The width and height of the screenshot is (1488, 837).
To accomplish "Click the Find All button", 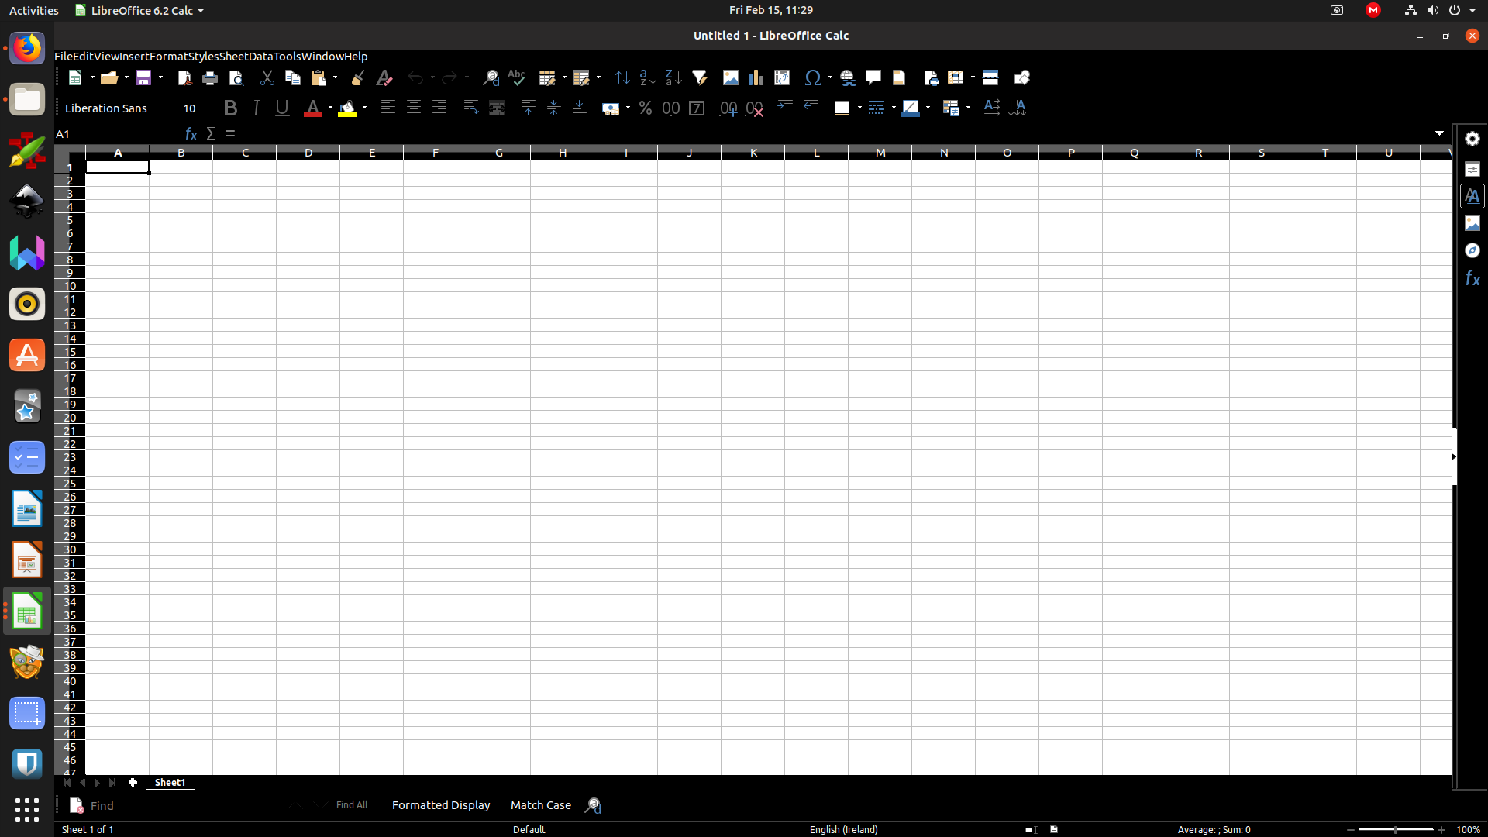I will [352, 804].
